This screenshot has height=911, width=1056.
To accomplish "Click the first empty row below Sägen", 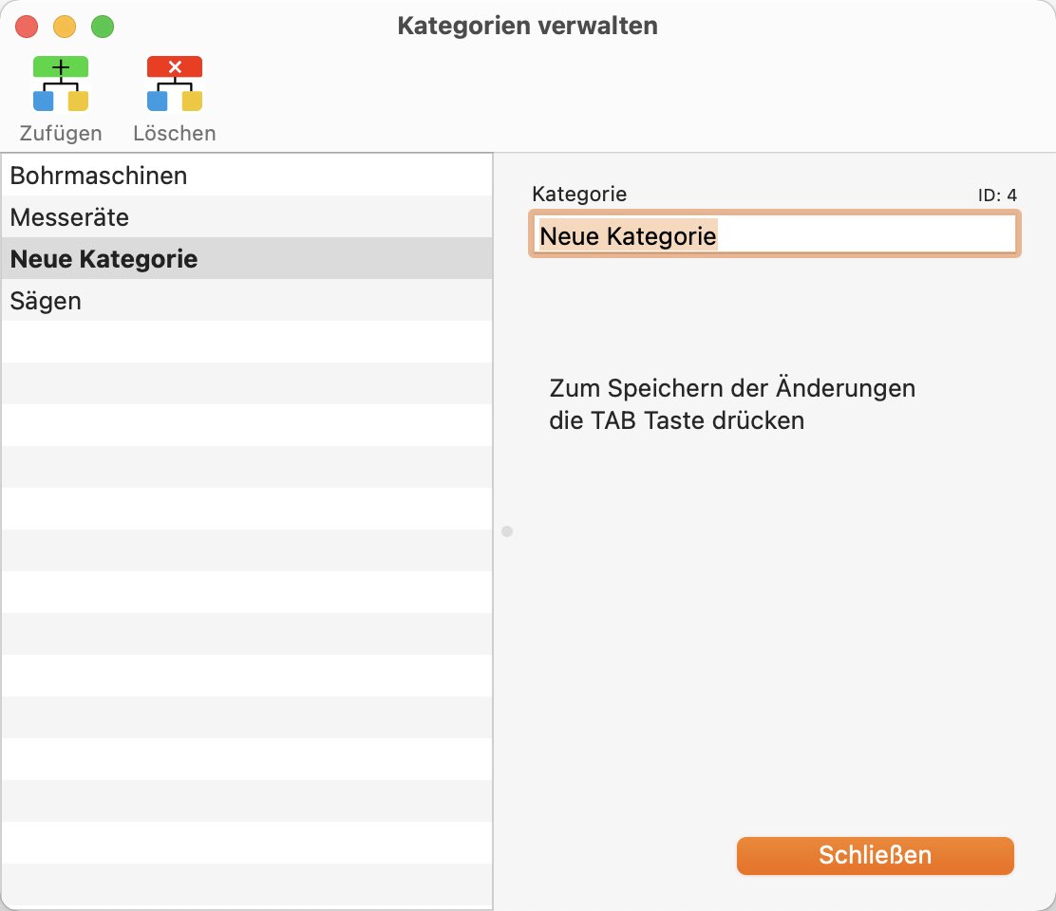I will click(247, 343).
